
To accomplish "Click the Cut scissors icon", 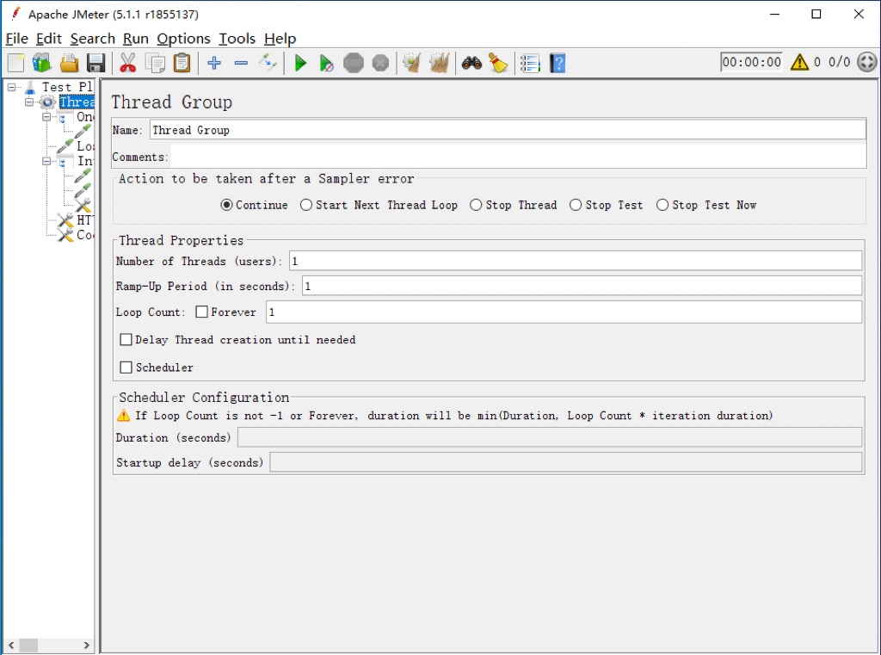I will coord(128,63).
